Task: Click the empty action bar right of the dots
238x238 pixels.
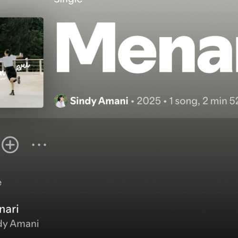Action: coord(143,145)
